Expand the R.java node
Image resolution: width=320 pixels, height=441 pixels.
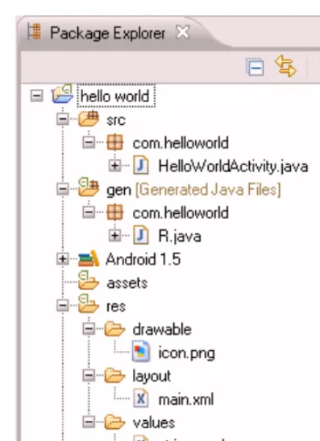tap(114, 235)
